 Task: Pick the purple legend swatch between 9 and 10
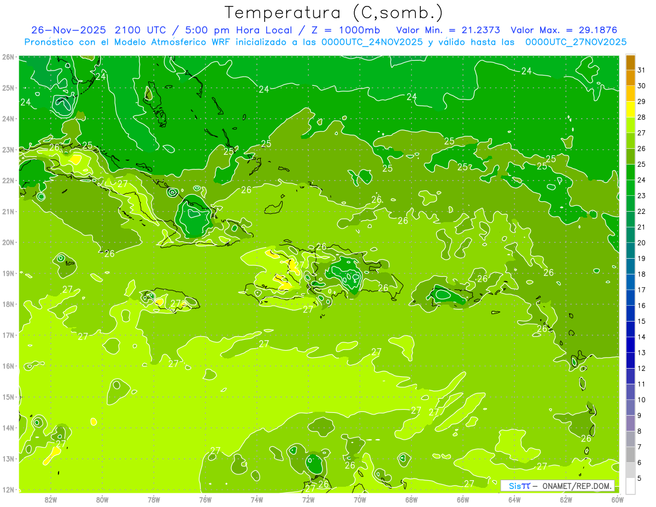[630, 407]
